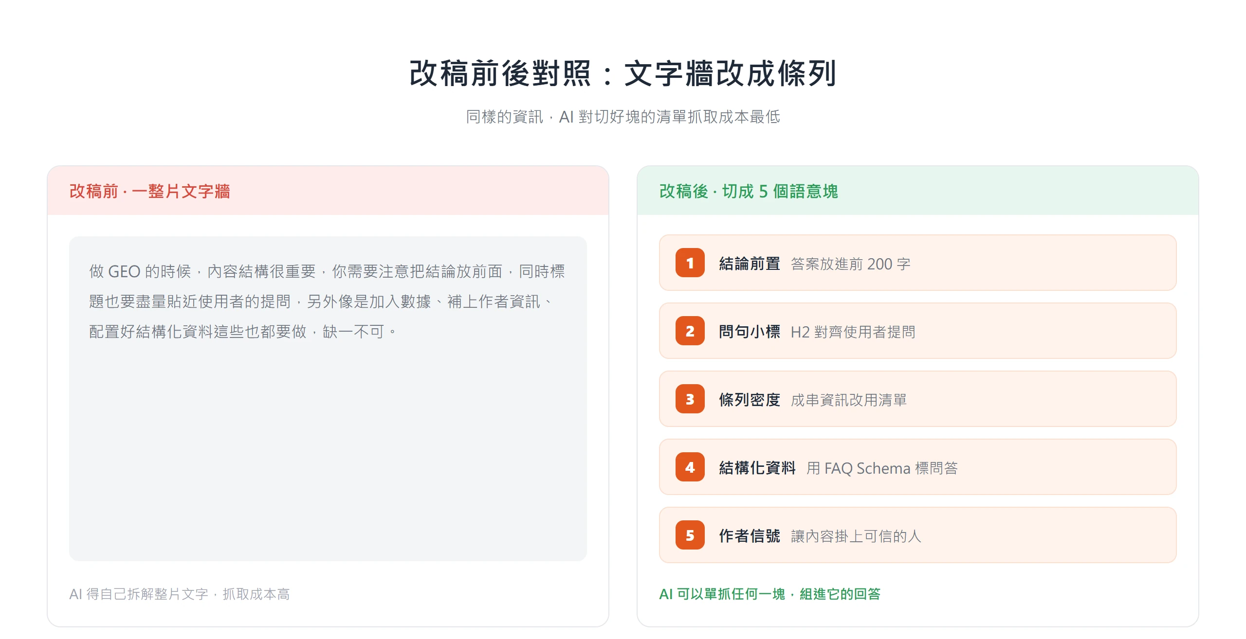This screenshot has width=1246, height=639.
Task: Click the footer note AI 得自己拆解整片文字
Action: [180, 594]
